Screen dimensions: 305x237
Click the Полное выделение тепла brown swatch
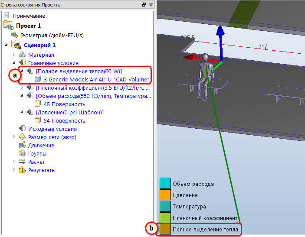pos(165,229)
